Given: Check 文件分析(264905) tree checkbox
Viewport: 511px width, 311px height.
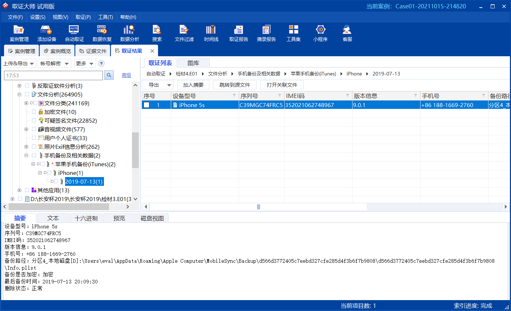Looking at the screenshot, I should 27,95.
